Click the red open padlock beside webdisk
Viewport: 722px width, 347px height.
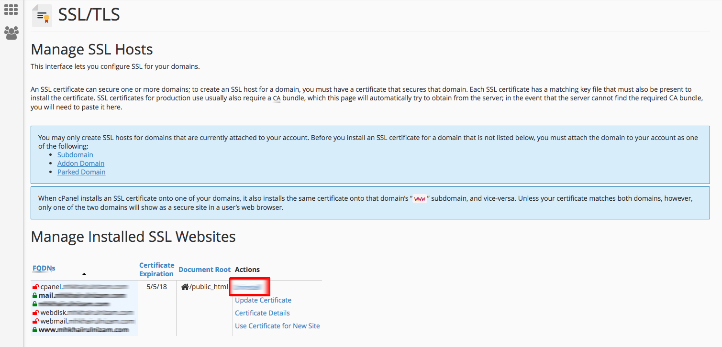point(35,313)
